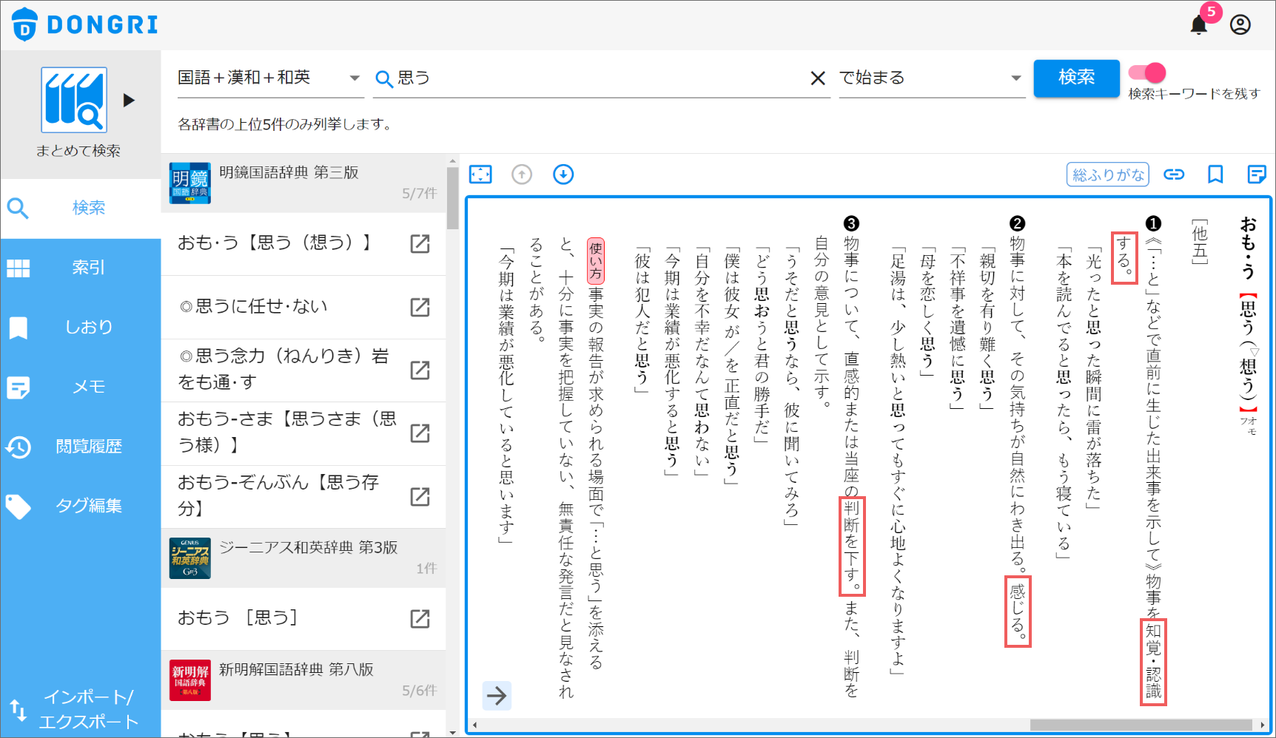Open 思うに任せ·ない in new window
Screen dimensions: 1276x738
[x=420, y=307]
